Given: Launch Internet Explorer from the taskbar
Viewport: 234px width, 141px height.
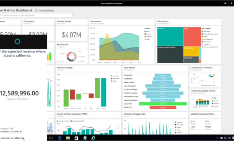Looking at the screenshot, I should 93,138.
